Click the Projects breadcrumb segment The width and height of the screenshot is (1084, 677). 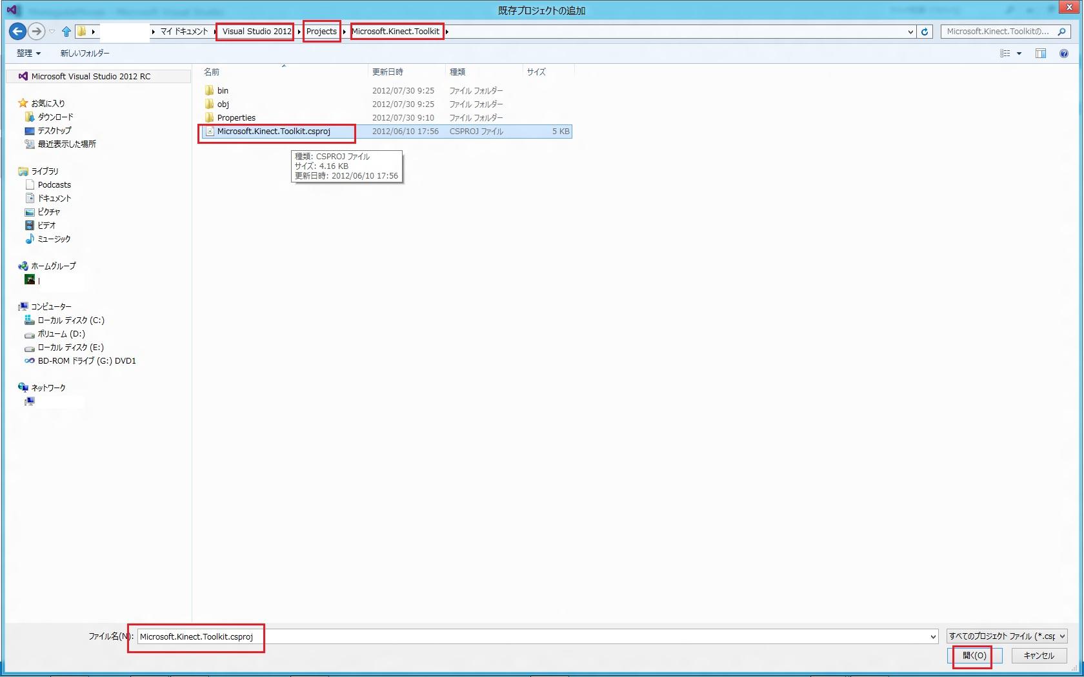point(321,32)
